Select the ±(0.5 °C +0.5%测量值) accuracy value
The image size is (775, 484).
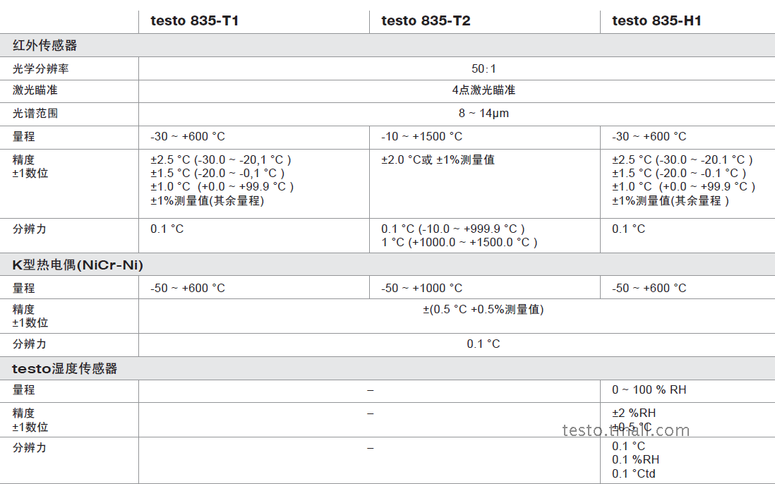pyautogui.click(x=483, y=309)
